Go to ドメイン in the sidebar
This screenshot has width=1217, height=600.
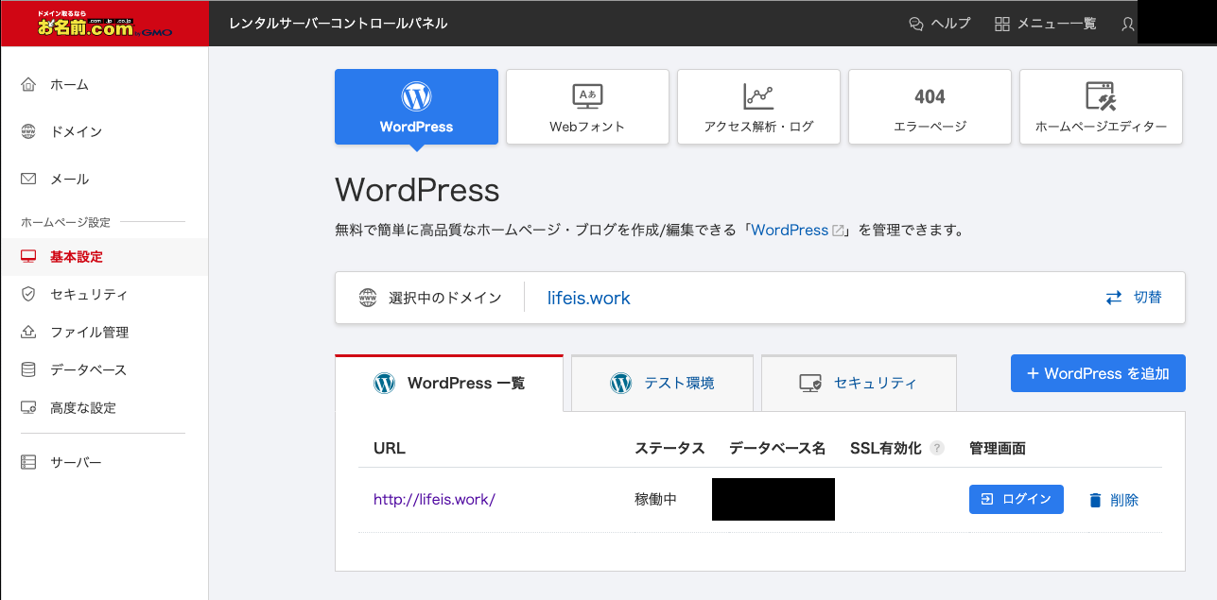pos(76,132)
